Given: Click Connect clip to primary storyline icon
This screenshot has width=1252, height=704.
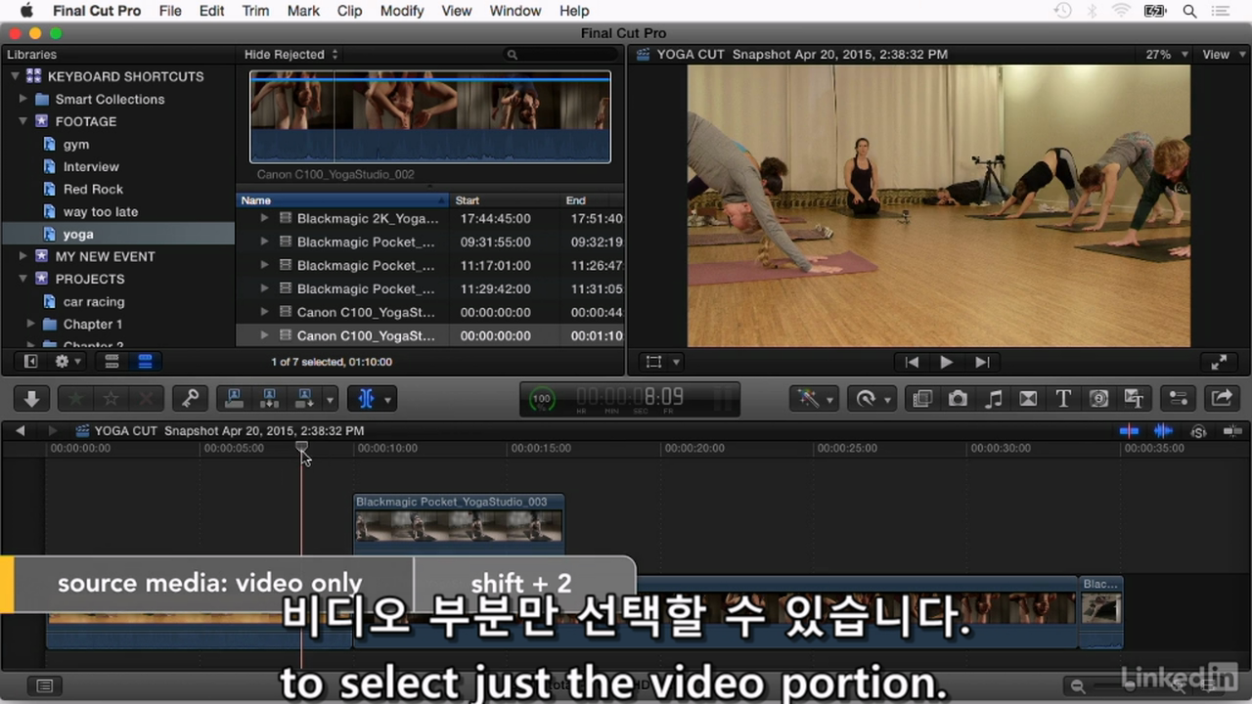Looking at the screenshot, I should click(234, 398).
